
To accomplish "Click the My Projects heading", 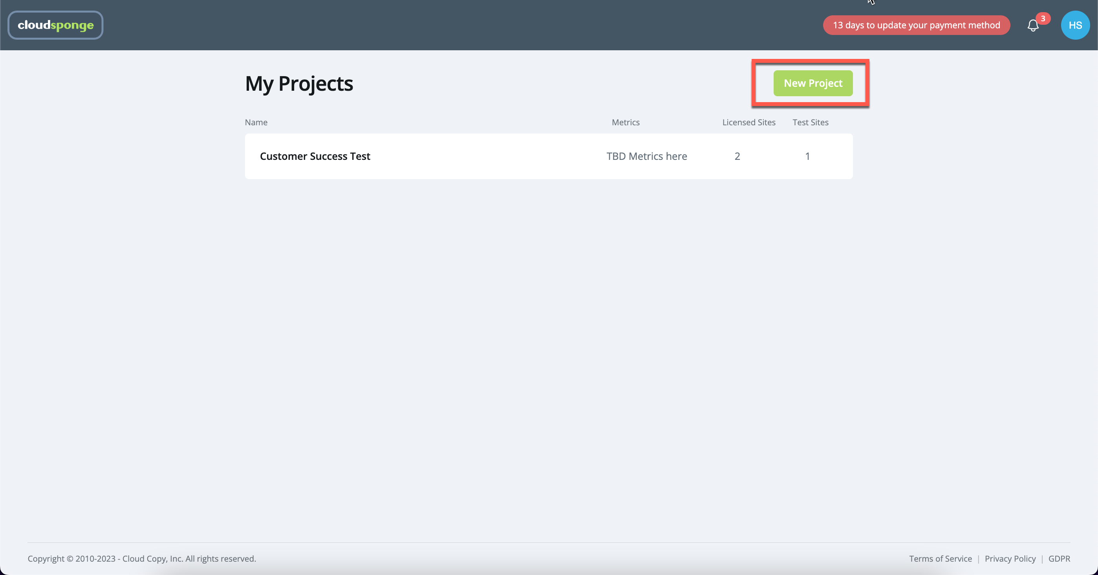I will click(299, 84).
